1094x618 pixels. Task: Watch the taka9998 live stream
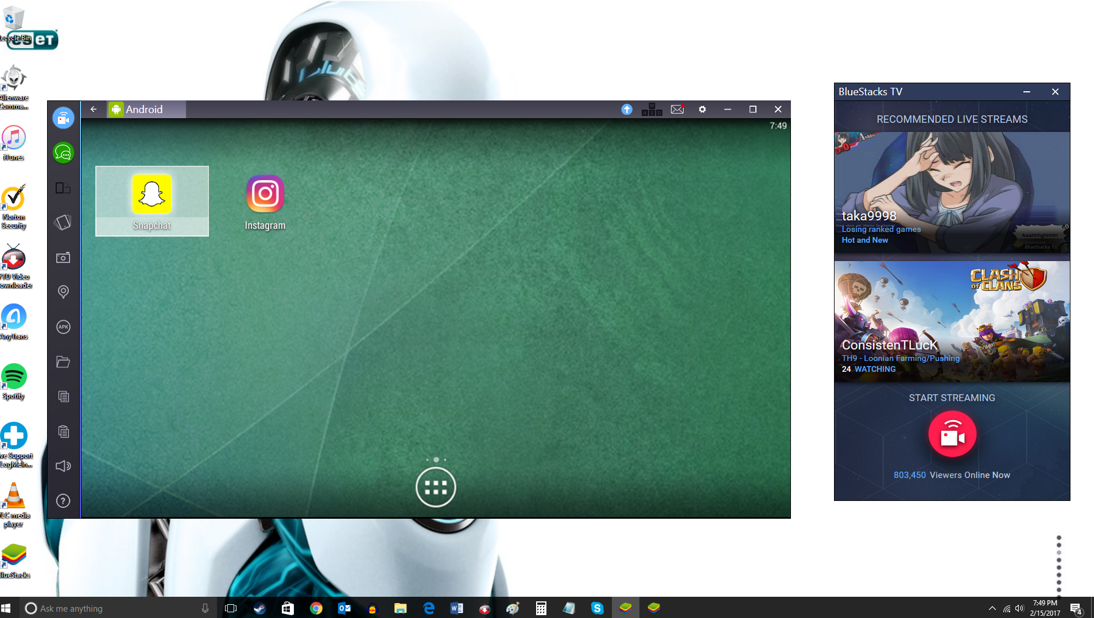click(952, 192)
